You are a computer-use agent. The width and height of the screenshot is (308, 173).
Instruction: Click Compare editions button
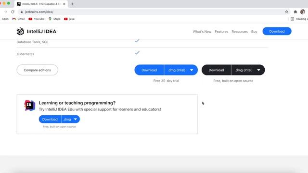38,70
